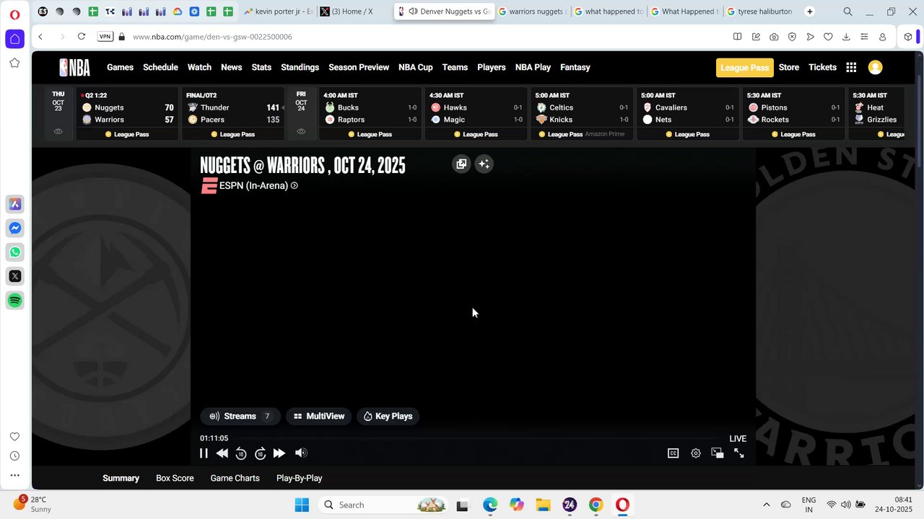Open MultiView mode
Viewport: 924px width, 519px height.
click(x=318, y=416)
